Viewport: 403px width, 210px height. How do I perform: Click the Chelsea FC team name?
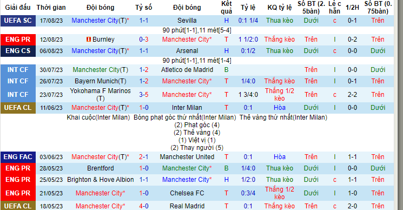click(187, 193)
